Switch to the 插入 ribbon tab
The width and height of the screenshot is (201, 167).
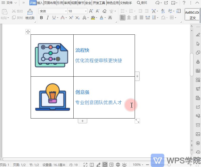click(x=40, y=3)
